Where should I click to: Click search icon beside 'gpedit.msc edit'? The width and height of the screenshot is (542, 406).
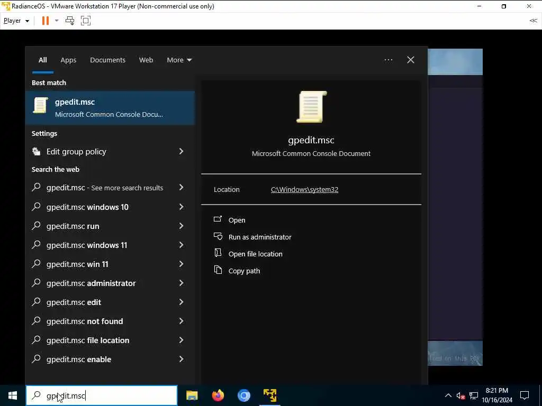point(37,302)
